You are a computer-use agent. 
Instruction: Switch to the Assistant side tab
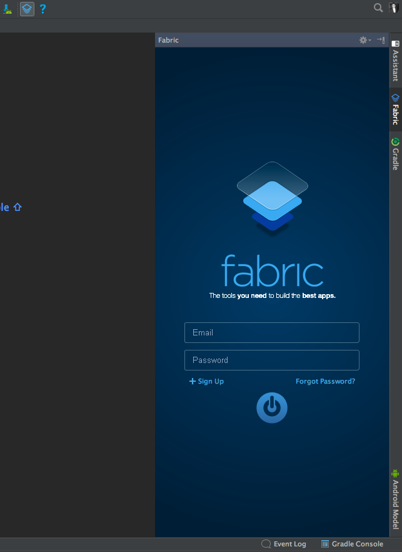pos(396,61)
